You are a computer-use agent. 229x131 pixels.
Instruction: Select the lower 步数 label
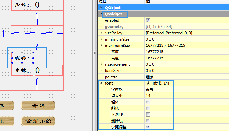[22, 71]
